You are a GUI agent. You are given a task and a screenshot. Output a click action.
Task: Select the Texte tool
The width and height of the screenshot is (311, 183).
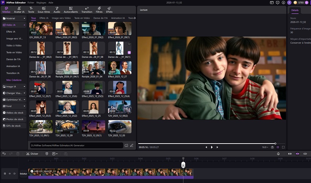(31, 10)
